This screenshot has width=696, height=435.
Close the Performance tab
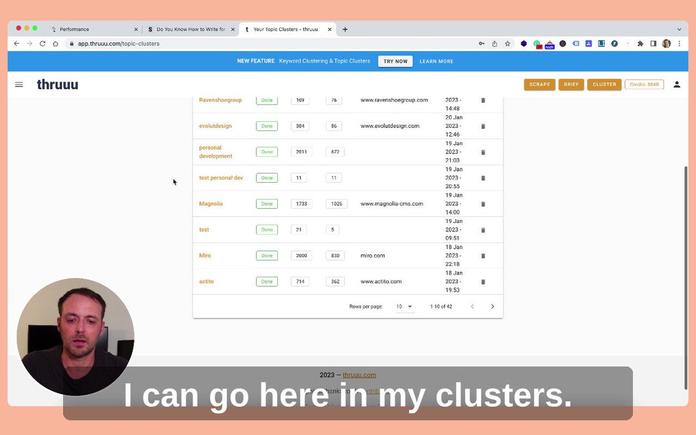point(136,29)
